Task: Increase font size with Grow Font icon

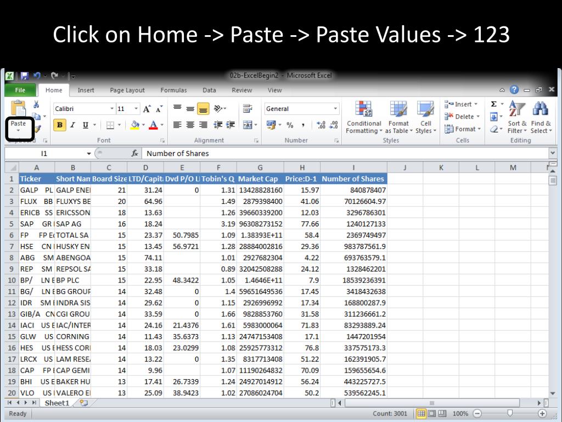Action: pos(147,109)
